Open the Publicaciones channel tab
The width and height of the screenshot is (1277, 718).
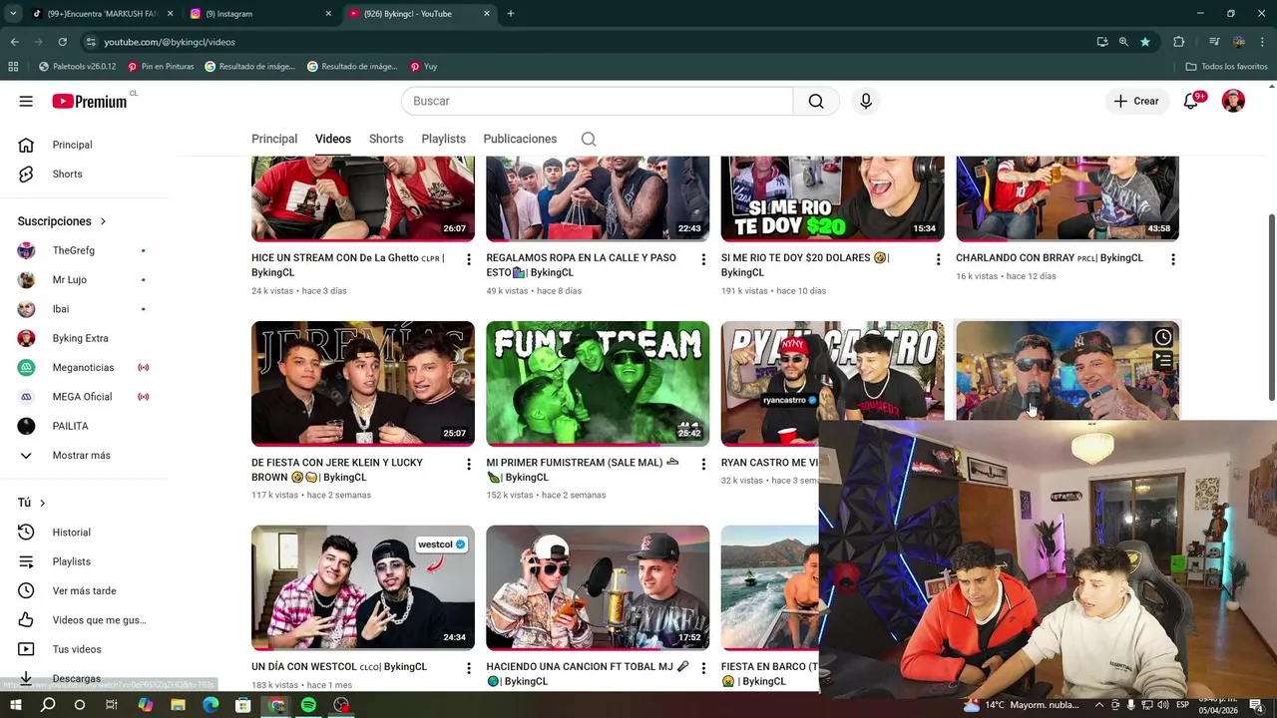[520, 139]
